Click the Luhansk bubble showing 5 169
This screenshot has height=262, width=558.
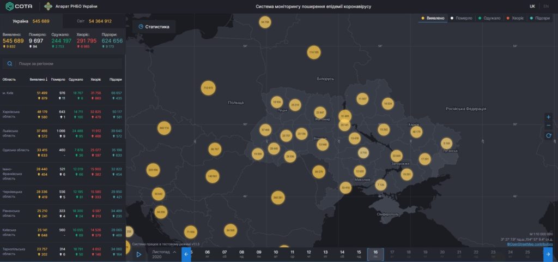447,144
